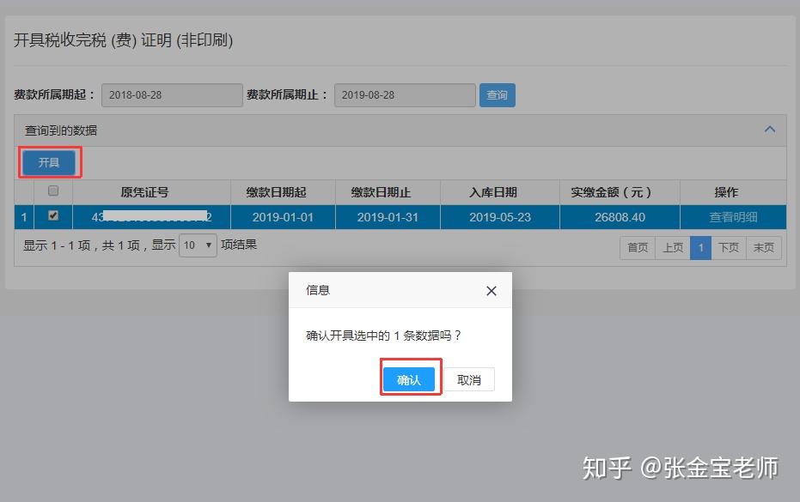Image resolution: width=800 pixels, height=502 pixels.
Task: Open the items-per-page dropdown showing 10
Action: pos(198,245)
